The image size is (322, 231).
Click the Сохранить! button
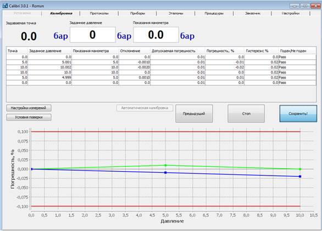(298, 114)
